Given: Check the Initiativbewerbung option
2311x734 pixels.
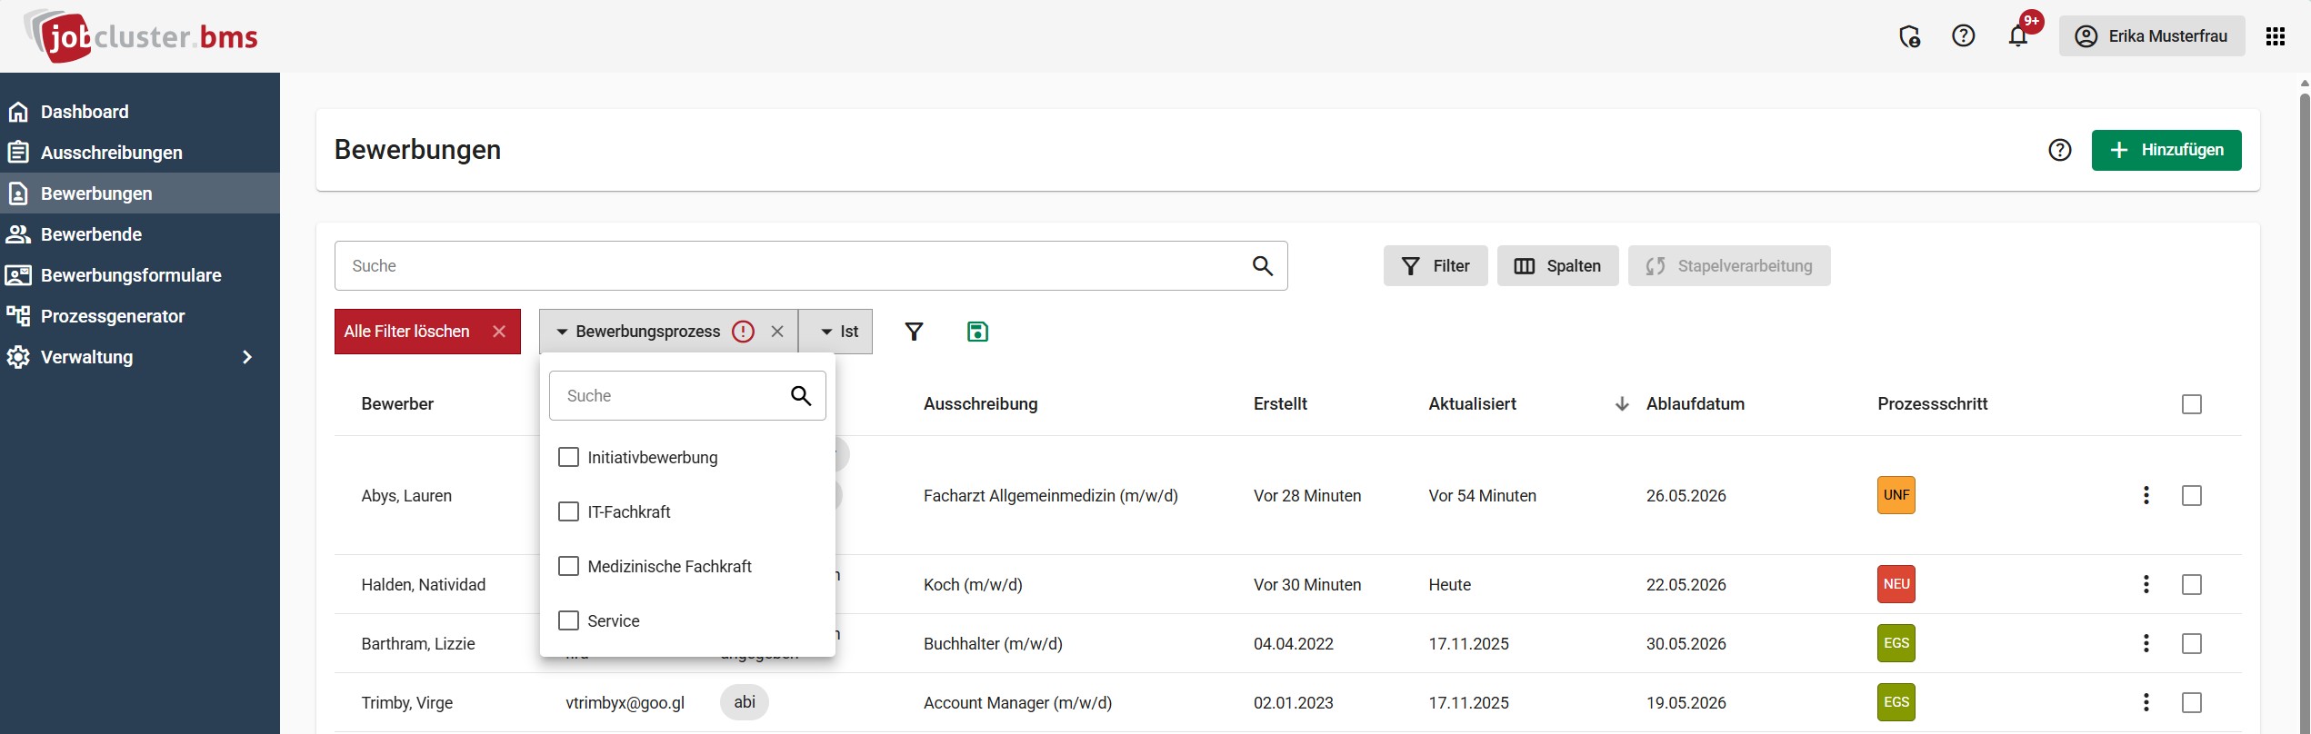Looking at the screenshot, I should coord(568,457).
